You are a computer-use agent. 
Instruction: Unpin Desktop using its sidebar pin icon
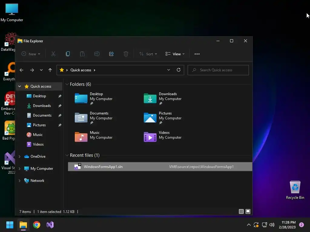(x=60, y=96)
